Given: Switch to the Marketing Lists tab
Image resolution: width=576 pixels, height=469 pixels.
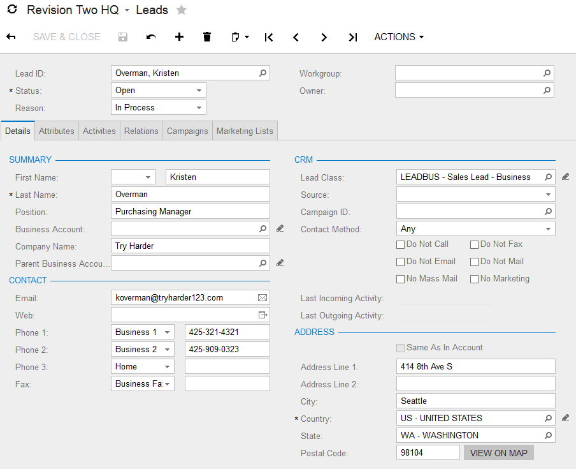Looking at the screenshot, I should coord(245,131).
